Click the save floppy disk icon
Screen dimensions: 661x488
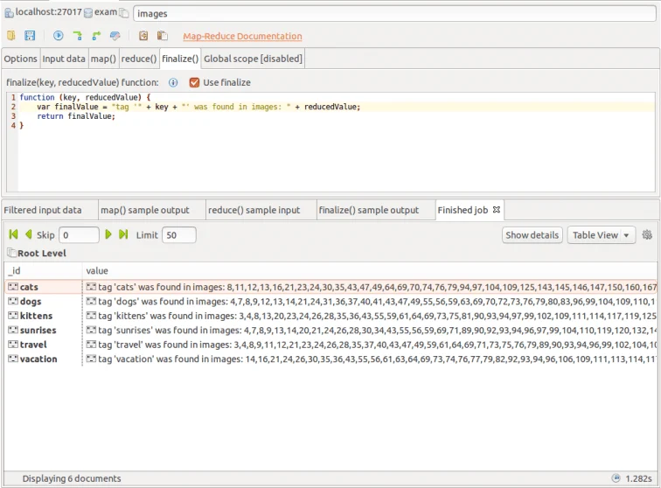[30, 36]
